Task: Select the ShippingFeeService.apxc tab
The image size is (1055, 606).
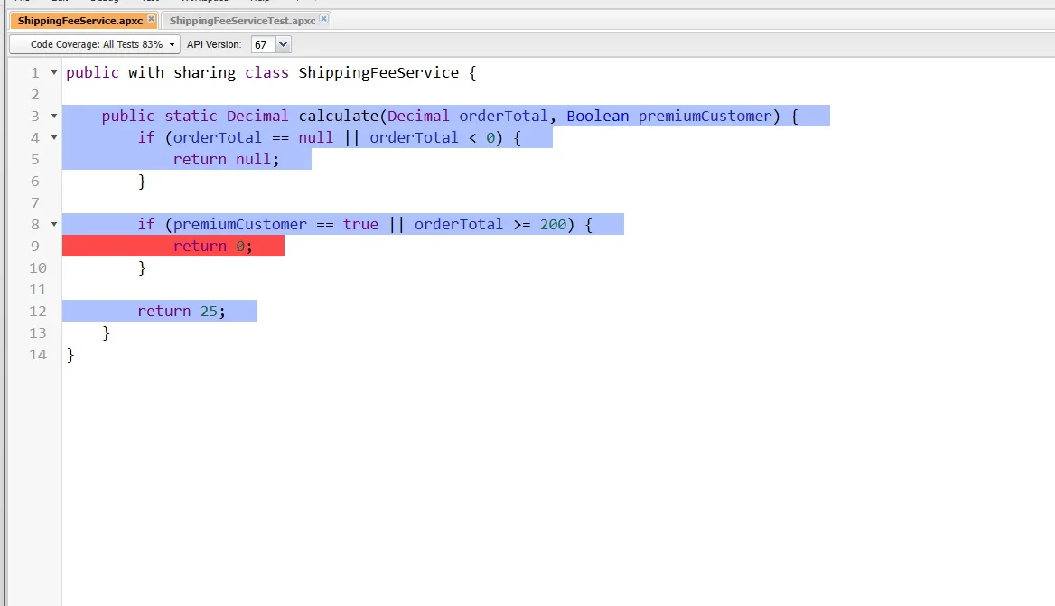Action: 80,20
